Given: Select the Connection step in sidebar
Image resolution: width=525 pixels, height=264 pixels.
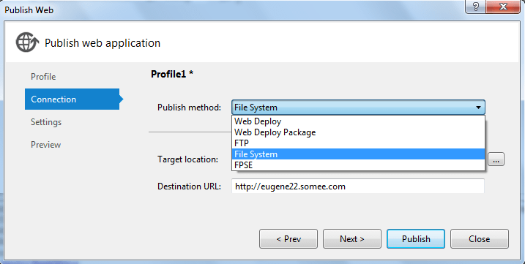Looking at the screenshot, I should click(x=72, y=99).
